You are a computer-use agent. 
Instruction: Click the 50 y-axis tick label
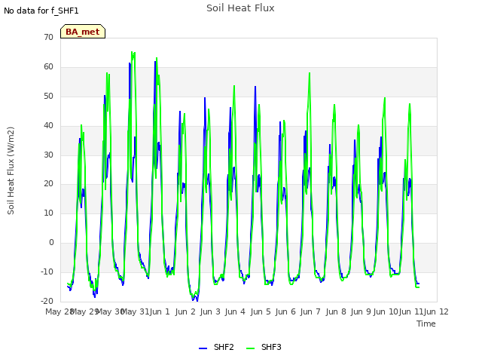(48, 96)
